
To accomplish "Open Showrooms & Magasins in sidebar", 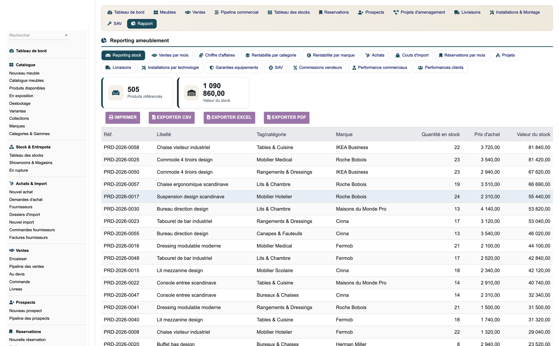I will (31, 163).
